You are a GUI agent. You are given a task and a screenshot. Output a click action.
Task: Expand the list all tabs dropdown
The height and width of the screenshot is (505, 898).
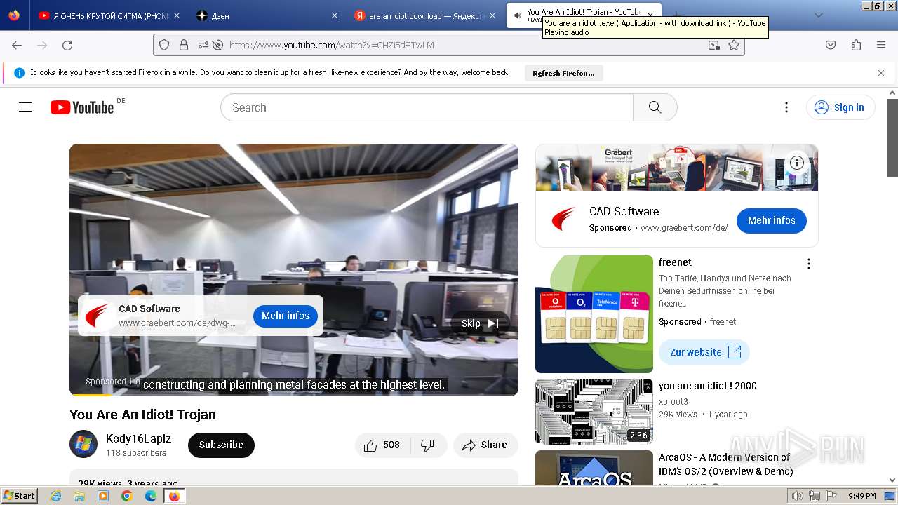click(x=818, y=15)
